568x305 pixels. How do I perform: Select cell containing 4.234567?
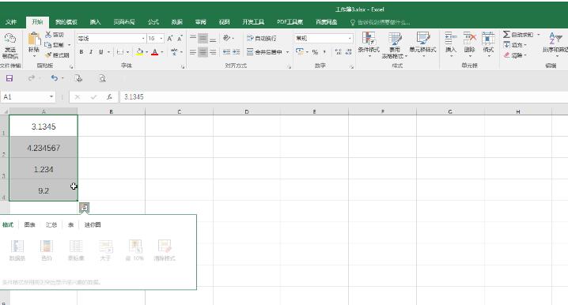coord(44,147)
